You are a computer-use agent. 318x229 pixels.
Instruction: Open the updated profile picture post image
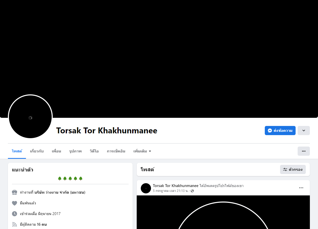click(223, 212)
